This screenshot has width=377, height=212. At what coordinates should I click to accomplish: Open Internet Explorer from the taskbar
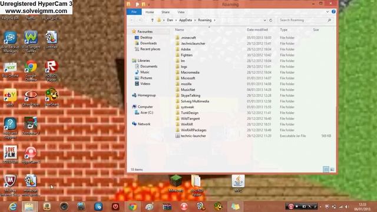tap(12, 207)
